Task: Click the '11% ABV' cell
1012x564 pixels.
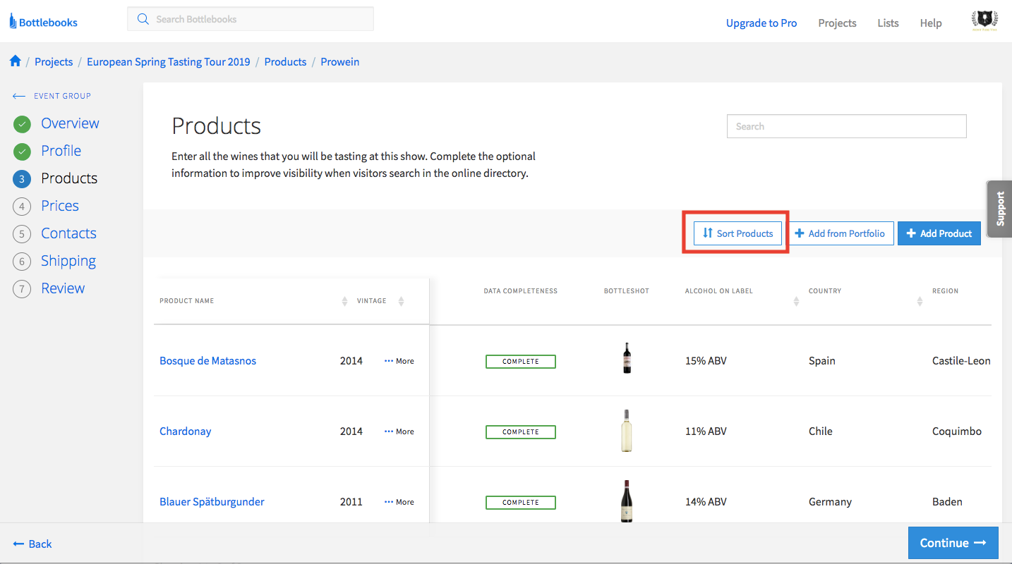Action: (706, 431)
